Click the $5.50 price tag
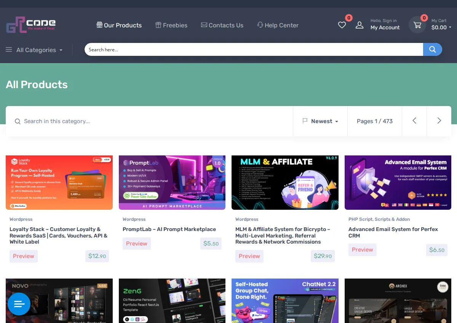Viewport: 457px width, 323px height. coord(211,244)
